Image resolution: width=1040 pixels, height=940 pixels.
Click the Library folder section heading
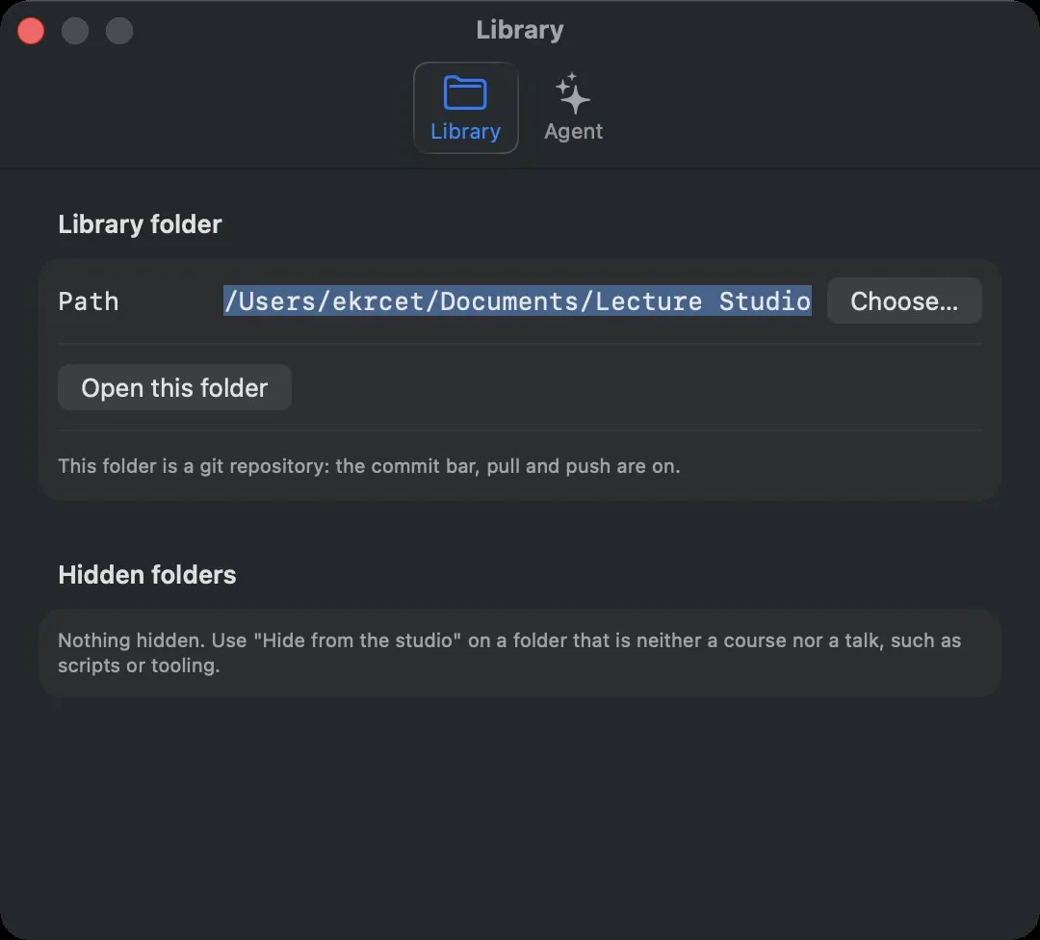(x=140, y=224)
